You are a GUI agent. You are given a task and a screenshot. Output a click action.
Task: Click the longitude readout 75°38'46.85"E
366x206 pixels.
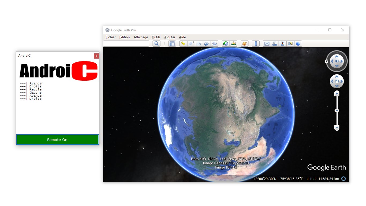point(292,179)
